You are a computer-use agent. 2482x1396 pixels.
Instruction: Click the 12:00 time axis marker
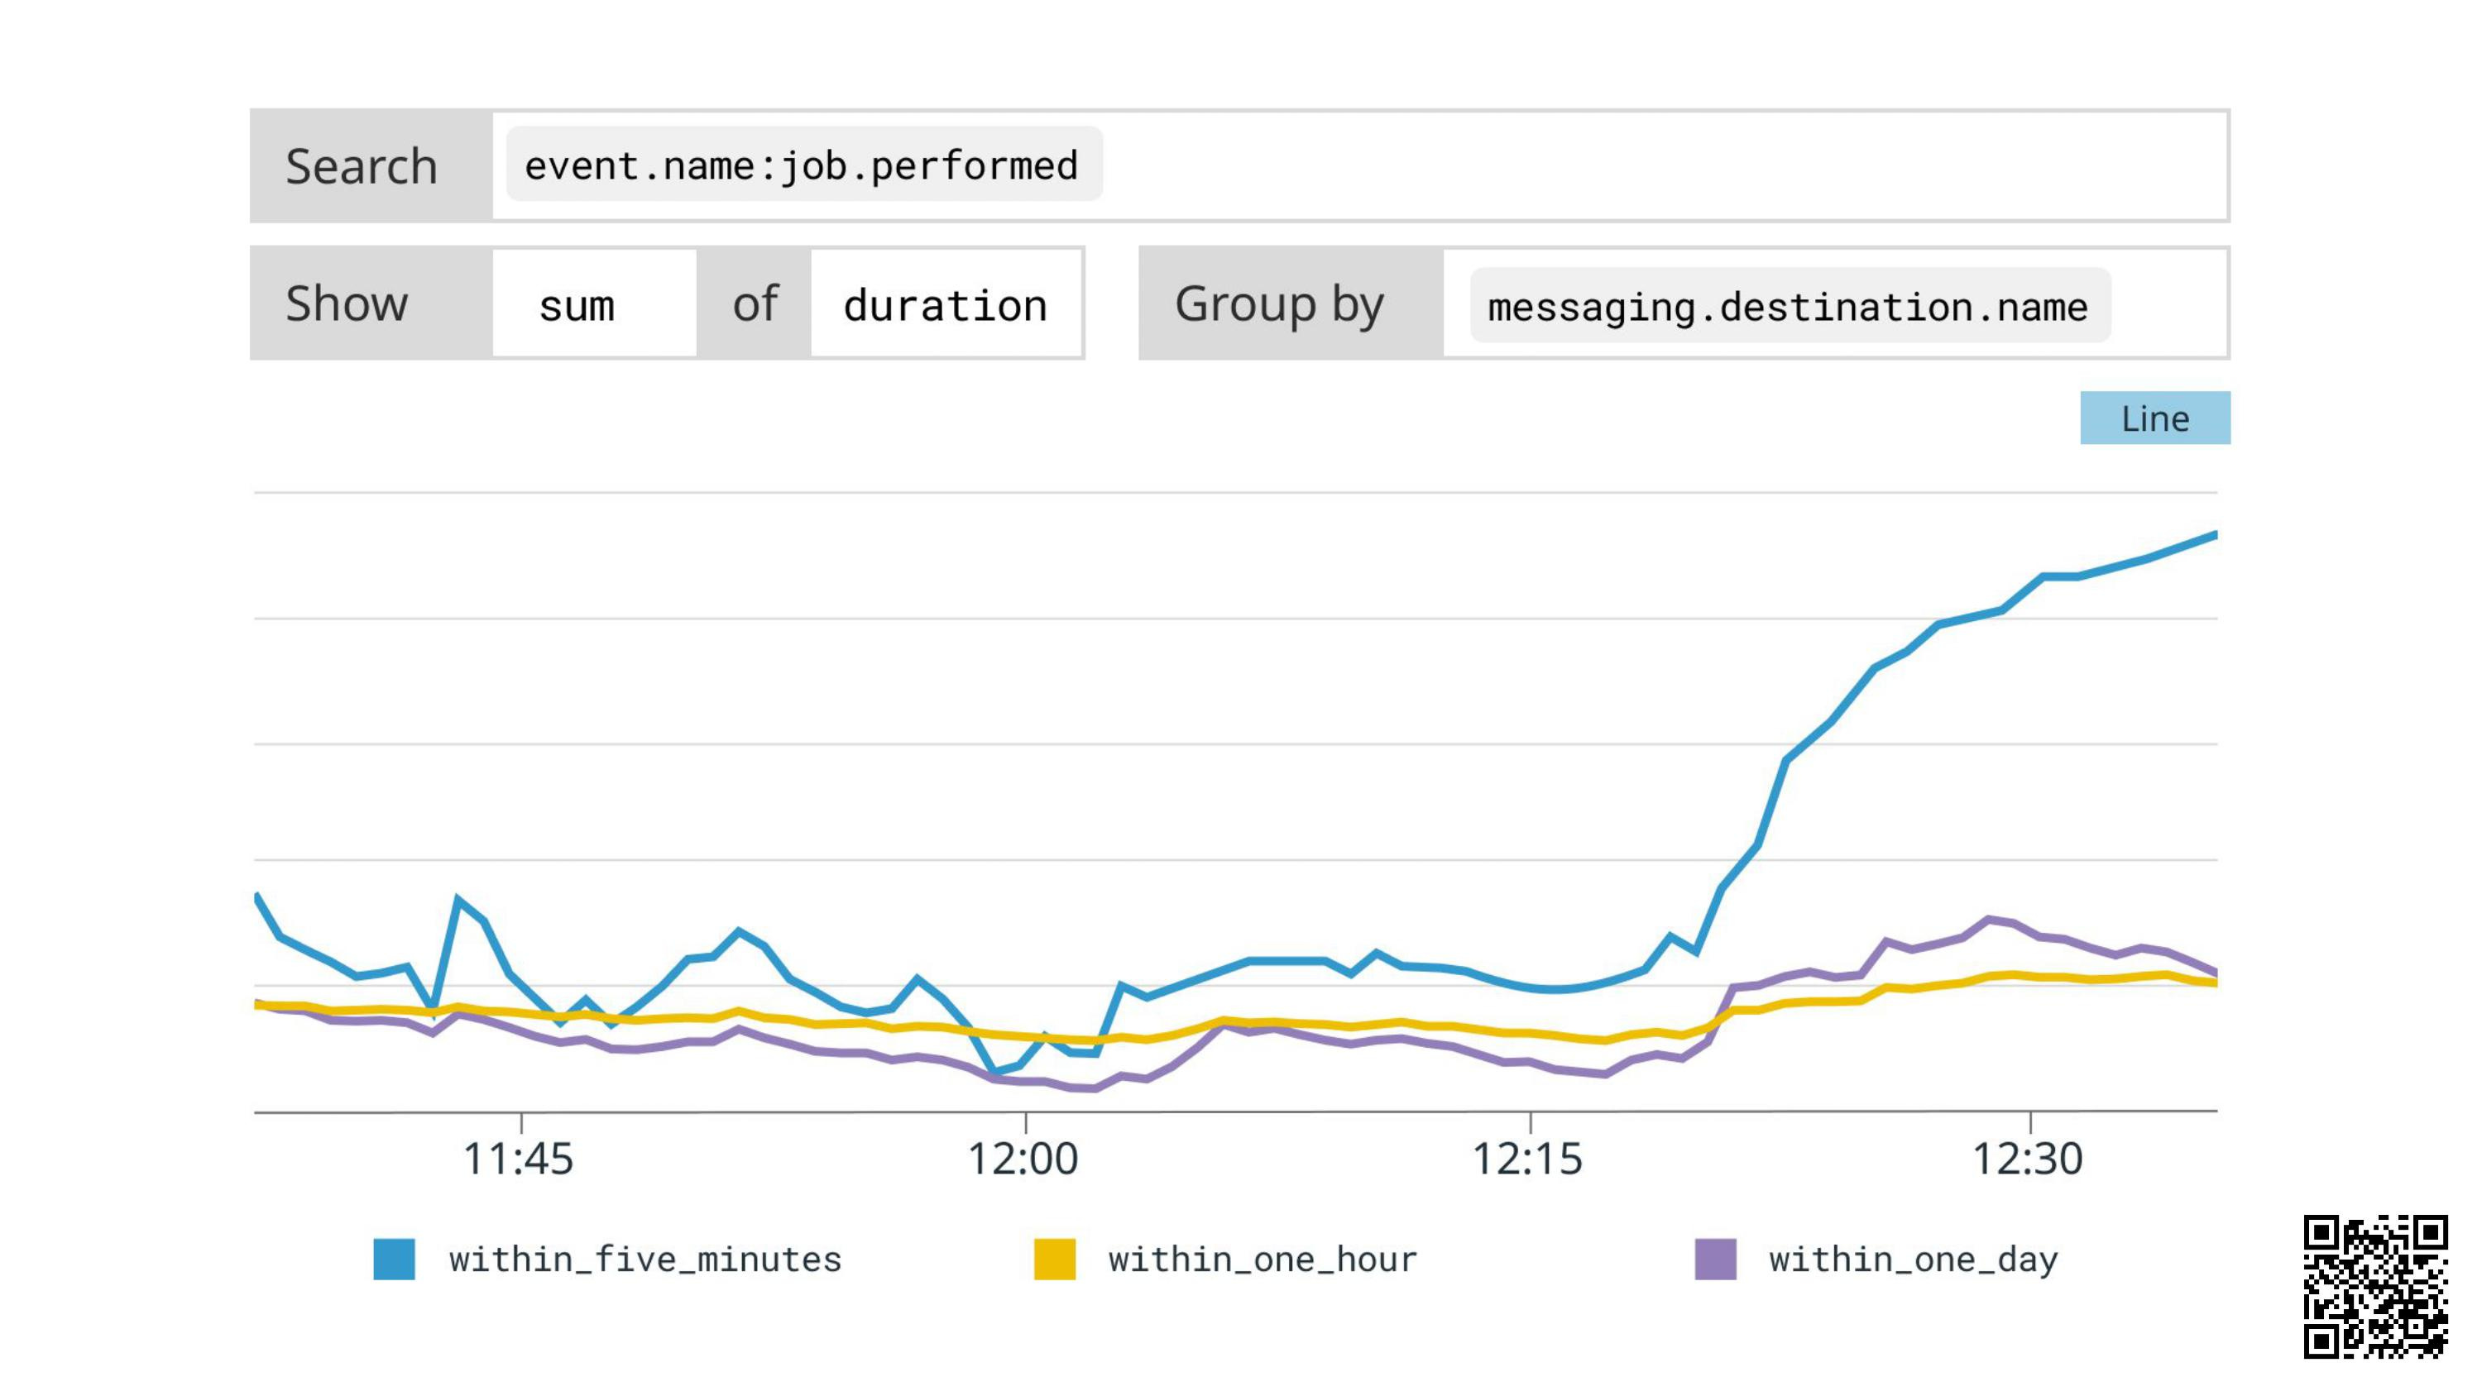[x=1023, y=1158]
